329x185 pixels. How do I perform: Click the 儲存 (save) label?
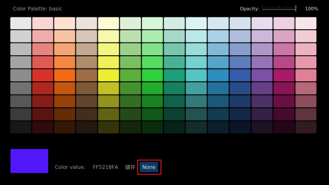pos(130,167)
